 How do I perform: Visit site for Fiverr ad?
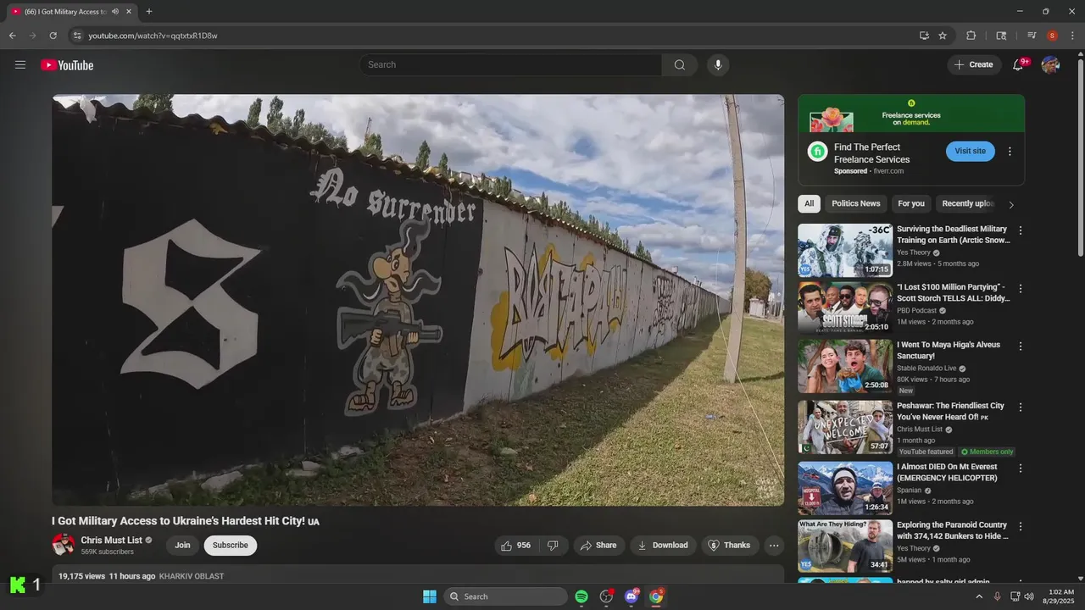point(971,151)
